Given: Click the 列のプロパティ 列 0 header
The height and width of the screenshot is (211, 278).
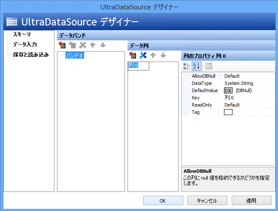Looking at the screenshot, I should click(x=228, y=56).
